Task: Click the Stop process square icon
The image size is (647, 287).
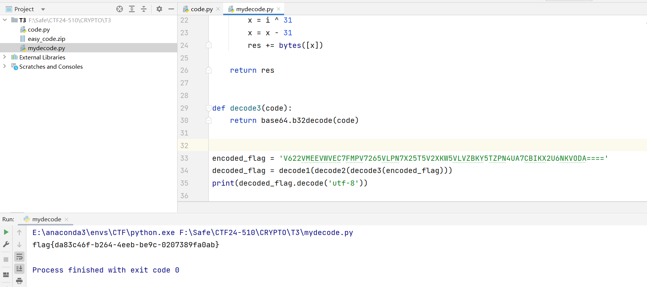Action: click(6, 260)
